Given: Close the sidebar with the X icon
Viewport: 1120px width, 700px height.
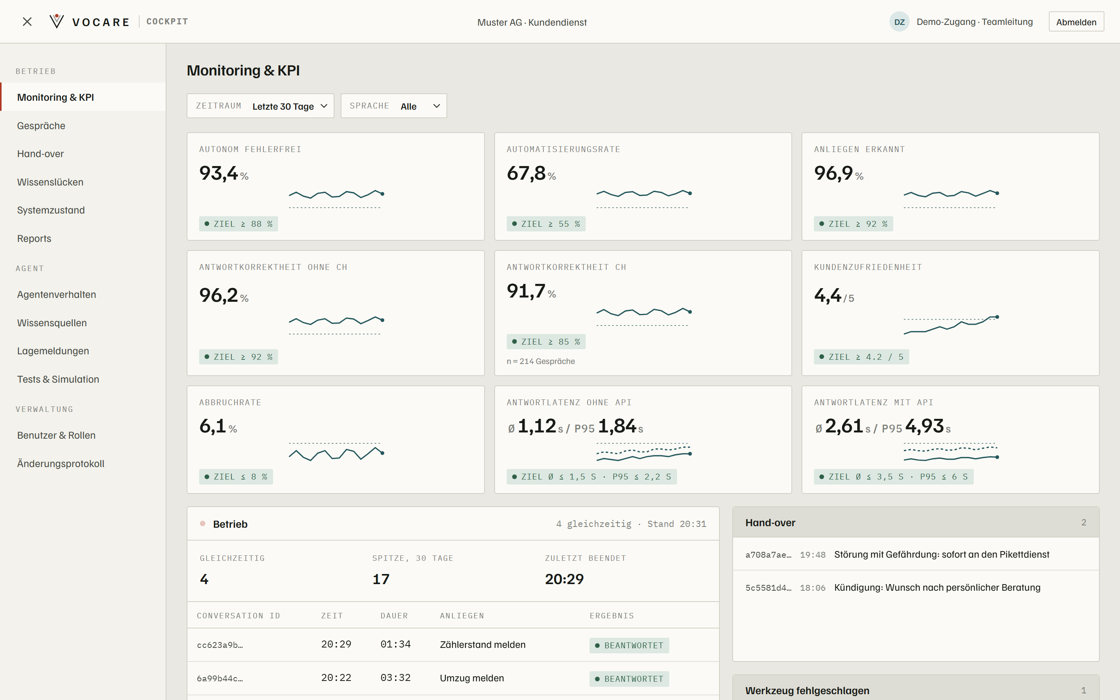Looking at the screenshot, I should tap(27, 22).
